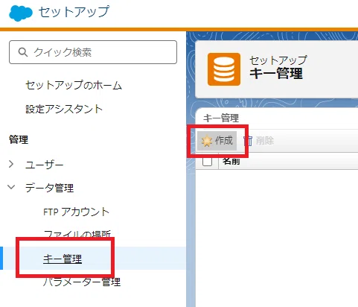Open 設定アシスタント in sidebar
Image resolution: width=358 pixels, height=307 pixels.
(64, 109)
